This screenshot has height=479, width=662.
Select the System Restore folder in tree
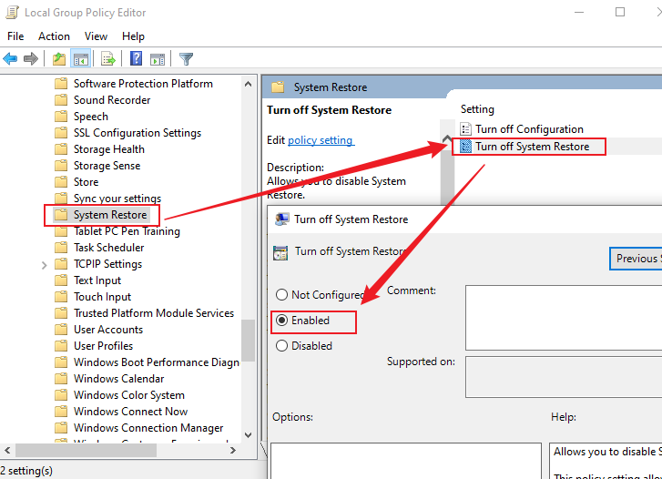pyautogui.click(x=109, y=215)
